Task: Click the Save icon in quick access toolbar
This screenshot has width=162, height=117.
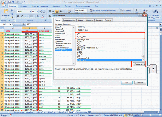Action: click(x=9, y=2)
